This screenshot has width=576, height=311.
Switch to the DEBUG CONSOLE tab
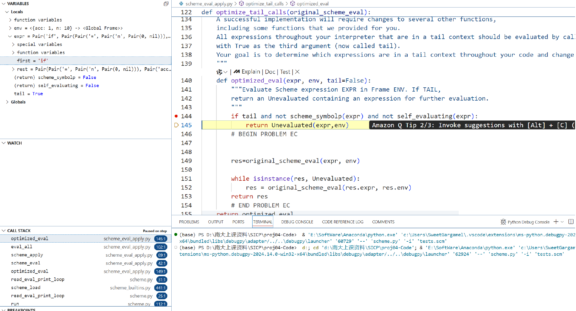click(x=297, y=222)
